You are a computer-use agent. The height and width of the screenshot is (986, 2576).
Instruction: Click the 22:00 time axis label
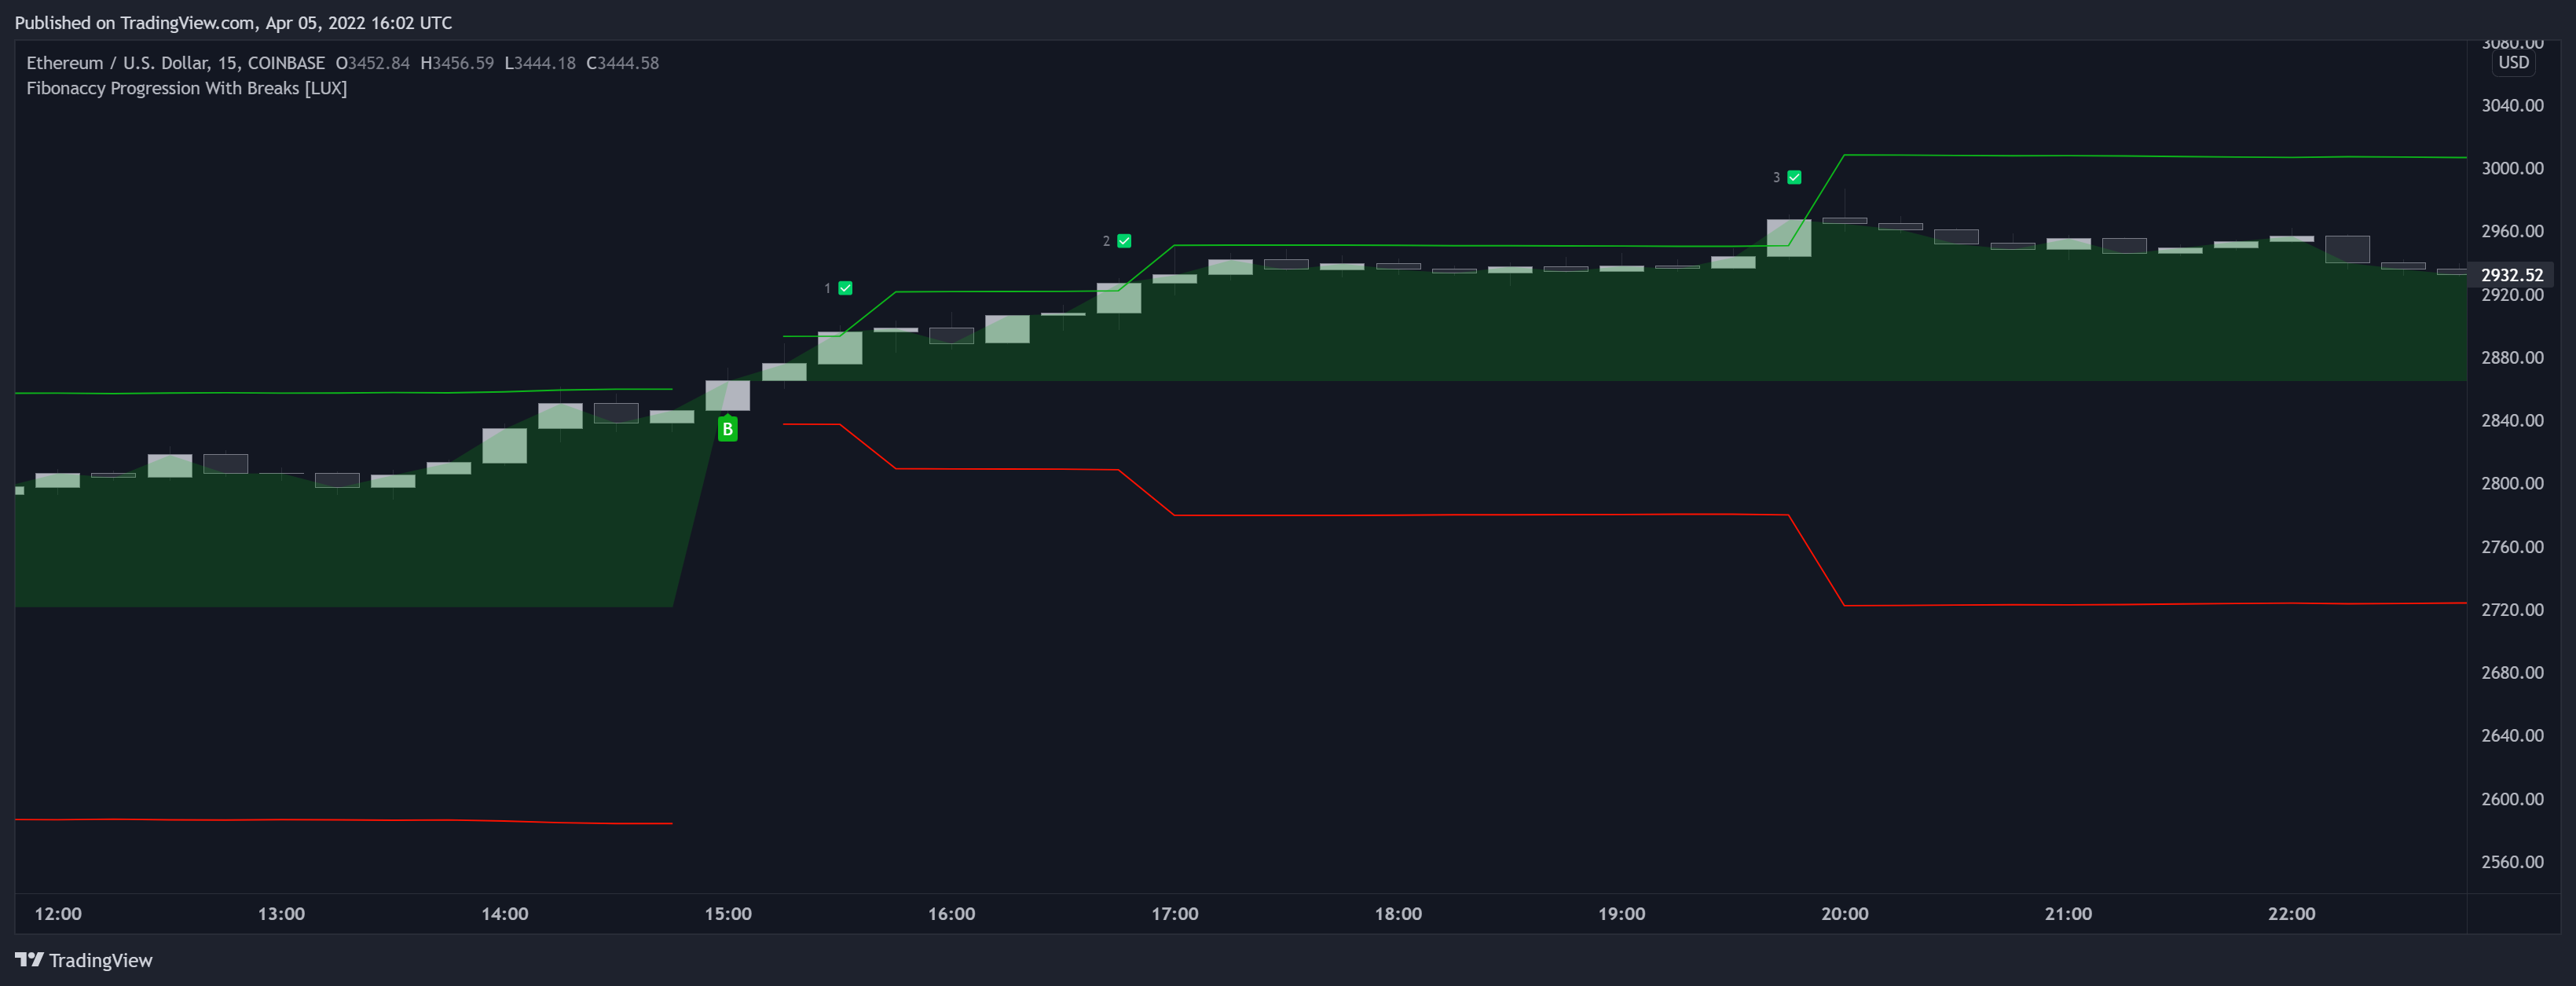pos(2291,914)
